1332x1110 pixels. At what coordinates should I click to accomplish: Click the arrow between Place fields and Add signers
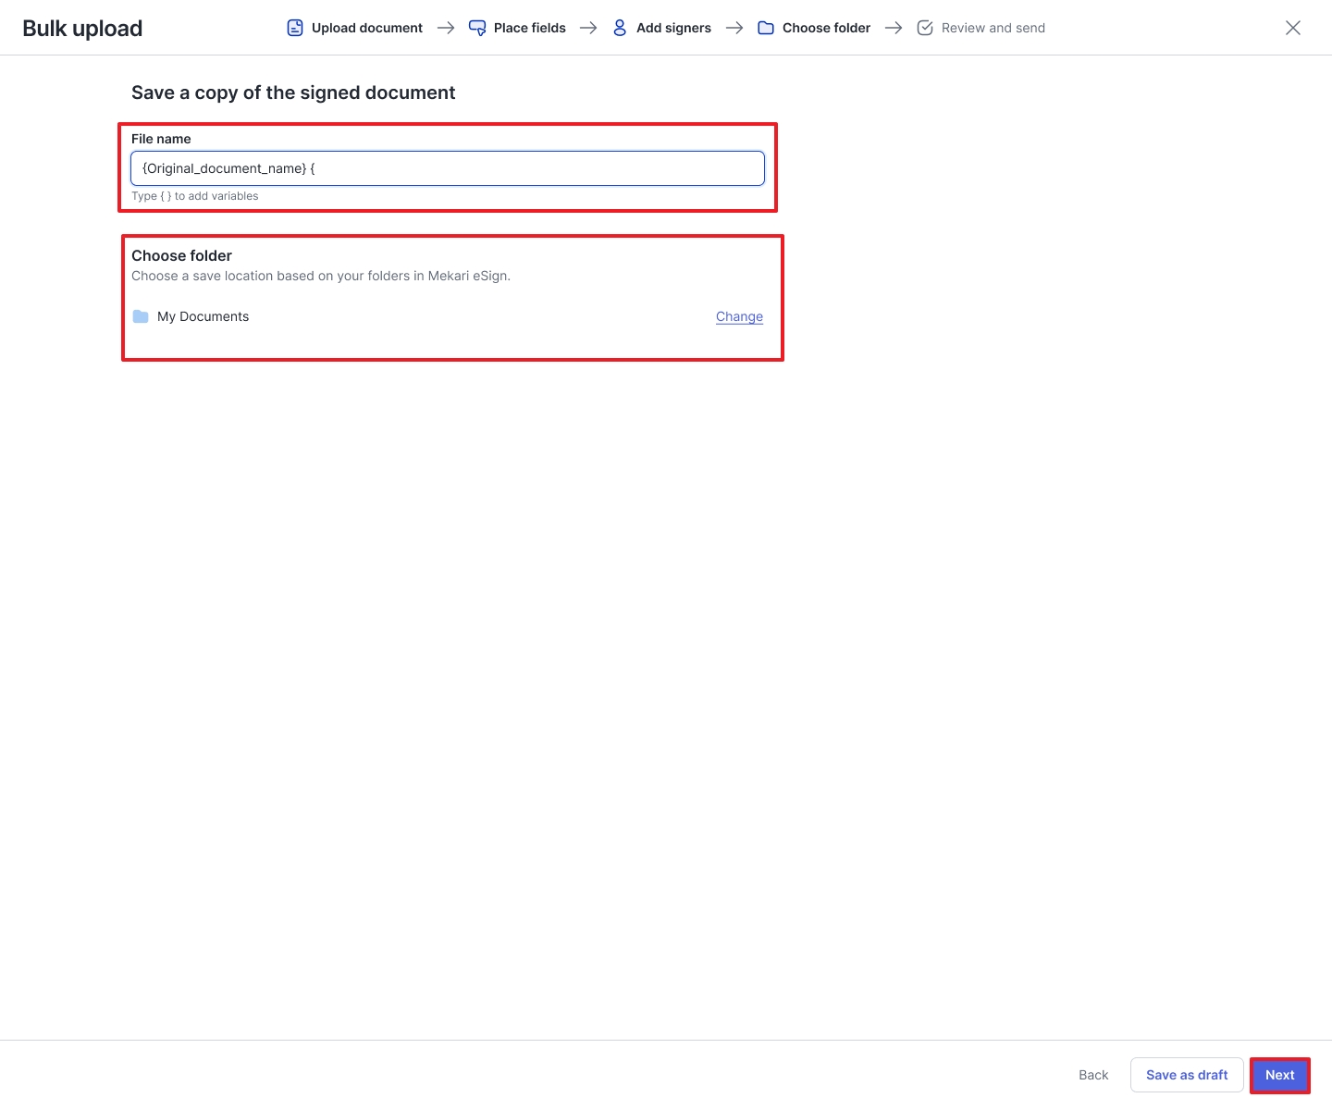(588, 28)
